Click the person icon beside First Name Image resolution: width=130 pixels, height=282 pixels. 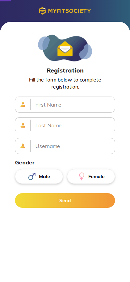[x=23, y=105]
